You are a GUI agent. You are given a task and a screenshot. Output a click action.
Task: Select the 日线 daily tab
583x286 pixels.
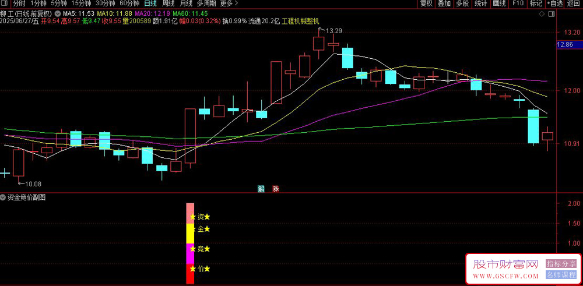150,3
